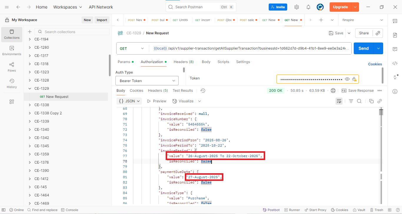Switch to the Test Results tab
The image size is (402, 214).
coord(183,91)
